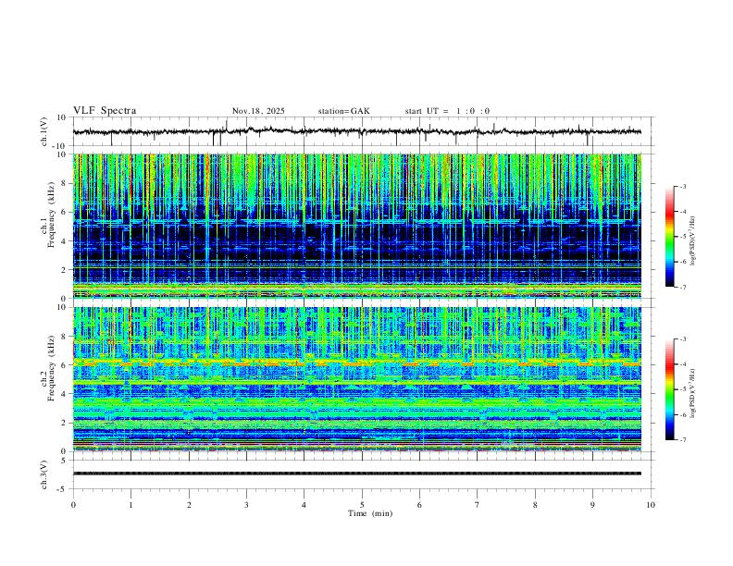Click time axis tick label "2"
Screen dimensions: 733x566
(x=189, y=505)
